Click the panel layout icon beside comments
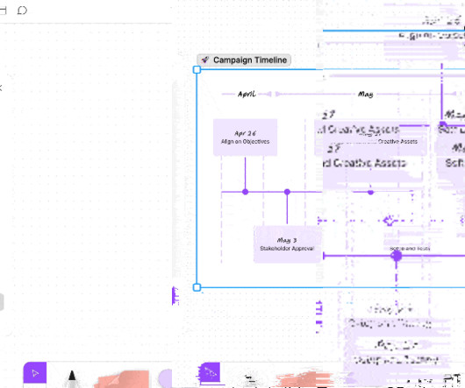 tap(3, 11)
